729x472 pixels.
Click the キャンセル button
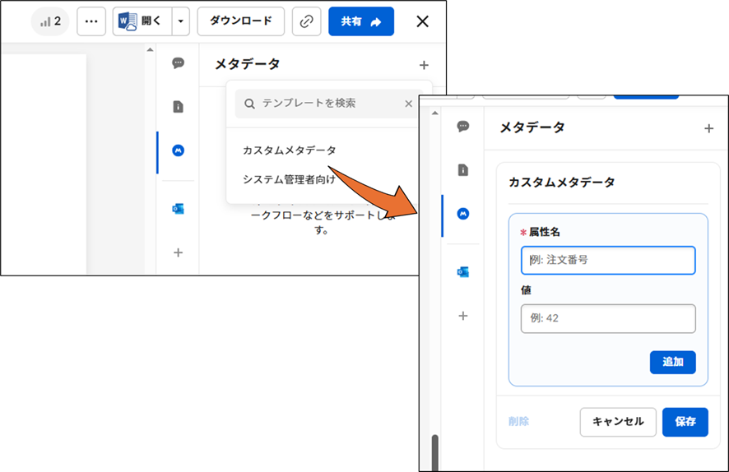pos(618,422)
